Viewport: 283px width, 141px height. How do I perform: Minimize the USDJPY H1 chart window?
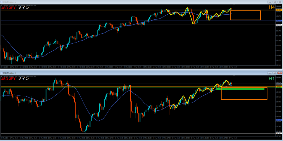coord(269,73)
